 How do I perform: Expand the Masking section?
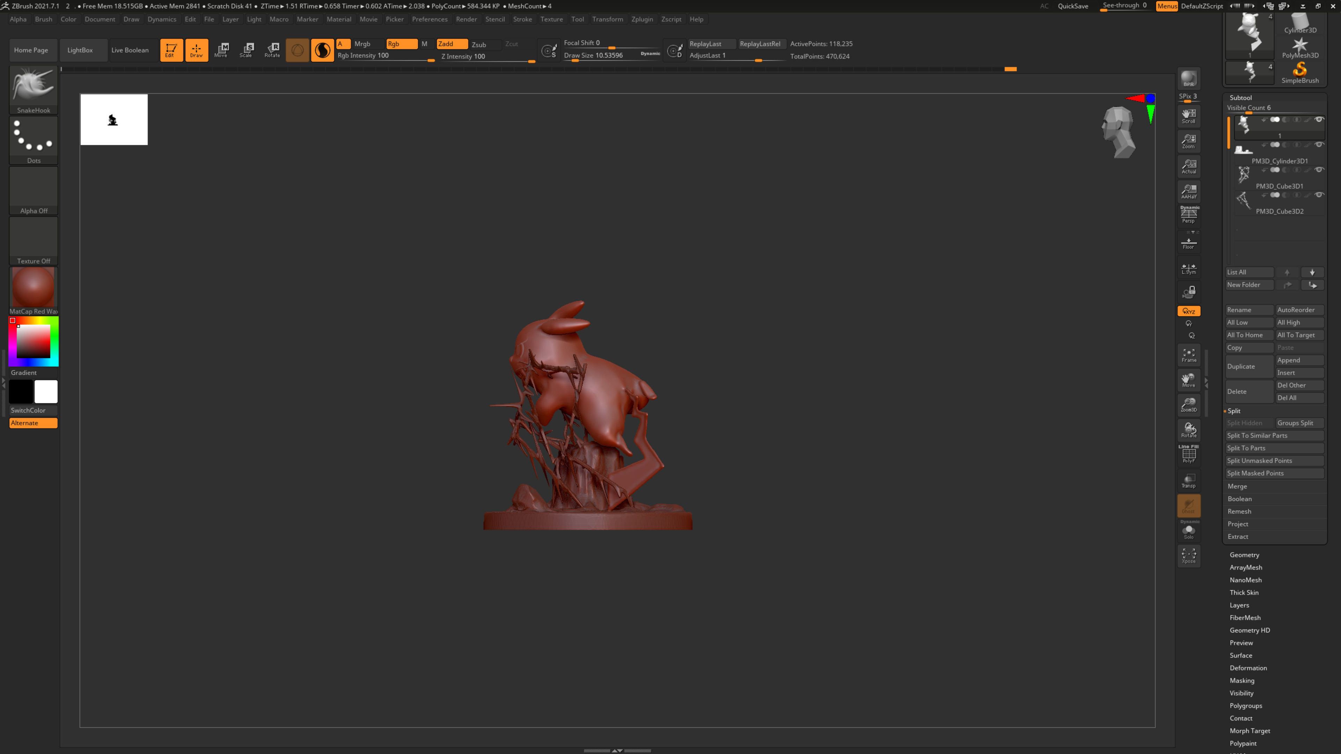pos(1241,680)
